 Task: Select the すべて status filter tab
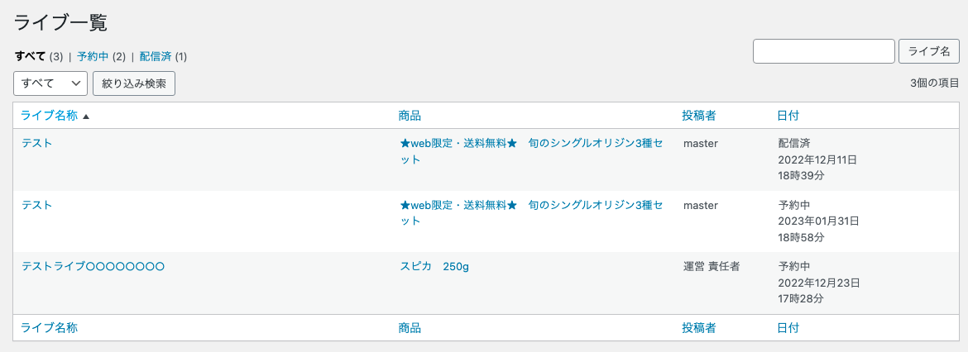31,57
